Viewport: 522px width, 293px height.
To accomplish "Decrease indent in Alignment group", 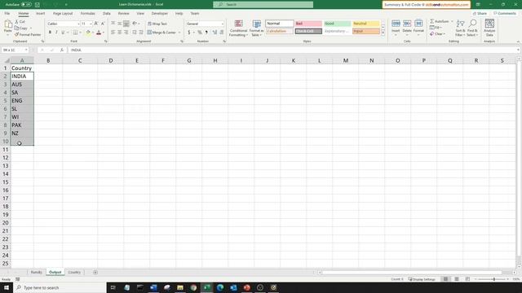I will click(134, 33).
